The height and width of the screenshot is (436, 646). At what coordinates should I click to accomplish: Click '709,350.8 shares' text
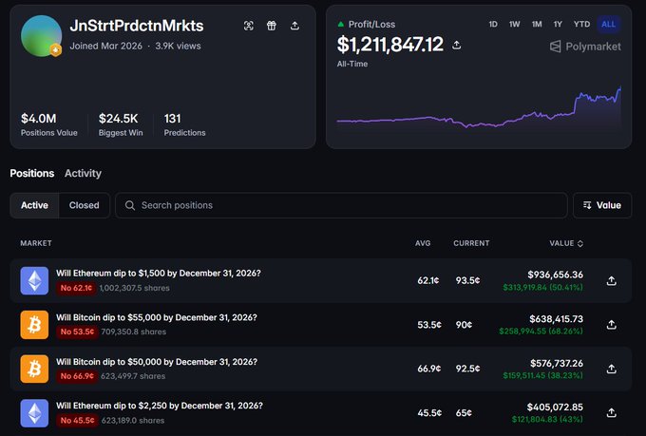click(134, 332)
